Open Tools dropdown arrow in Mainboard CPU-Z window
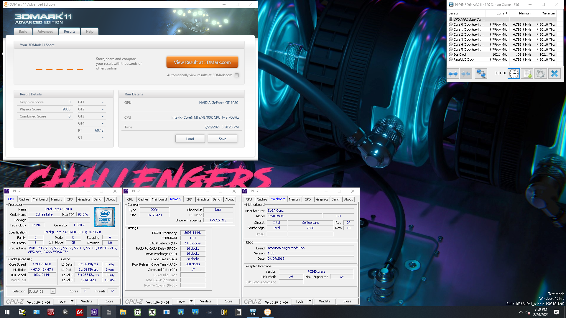The image size is (566, 318). [x=310, y=301]
